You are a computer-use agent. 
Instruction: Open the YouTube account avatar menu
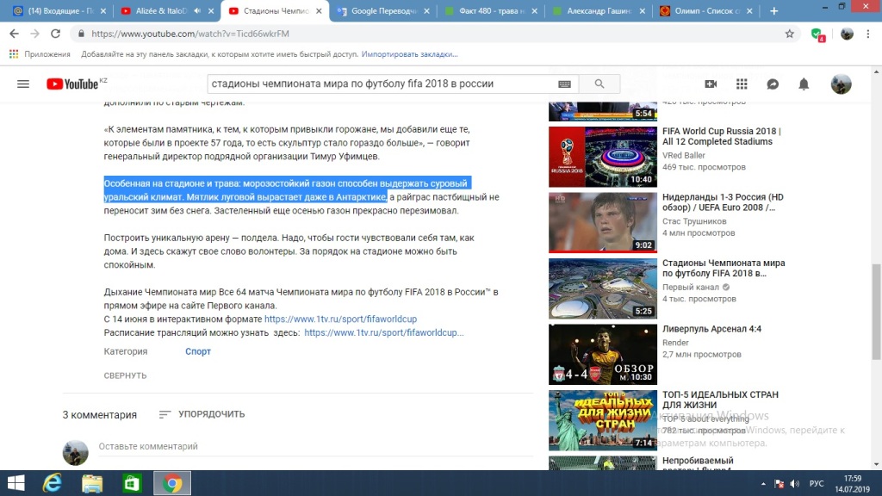click(841, 84)
